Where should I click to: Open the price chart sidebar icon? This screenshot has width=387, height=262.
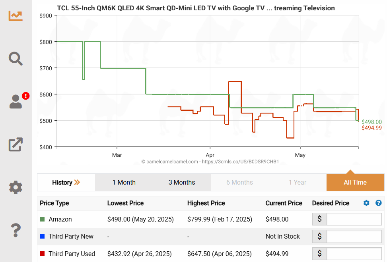click(x=16, y=15)
